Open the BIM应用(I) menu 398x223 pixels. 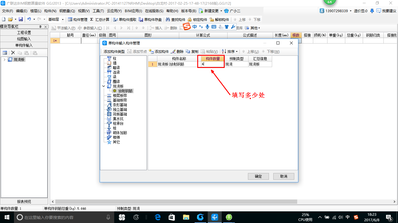pos(133,11)
